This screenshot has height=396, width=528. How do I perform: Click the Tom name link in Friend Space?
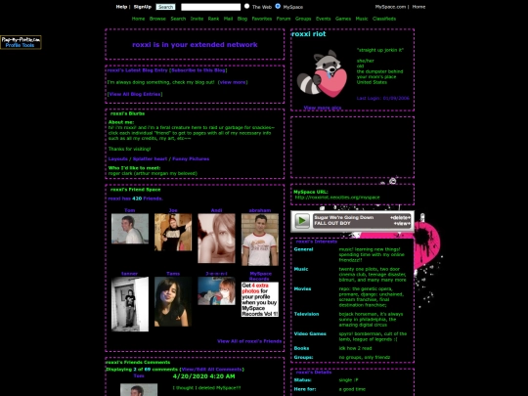pyautogui.click(x=130, y=210)
